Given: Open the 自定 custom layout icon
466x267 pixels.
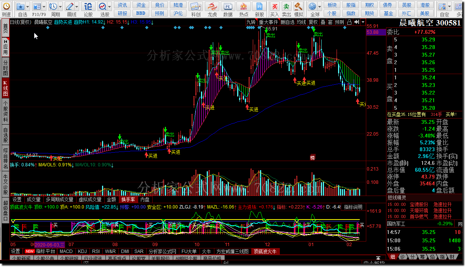Looking at the screenshot, I should point(442,7).
